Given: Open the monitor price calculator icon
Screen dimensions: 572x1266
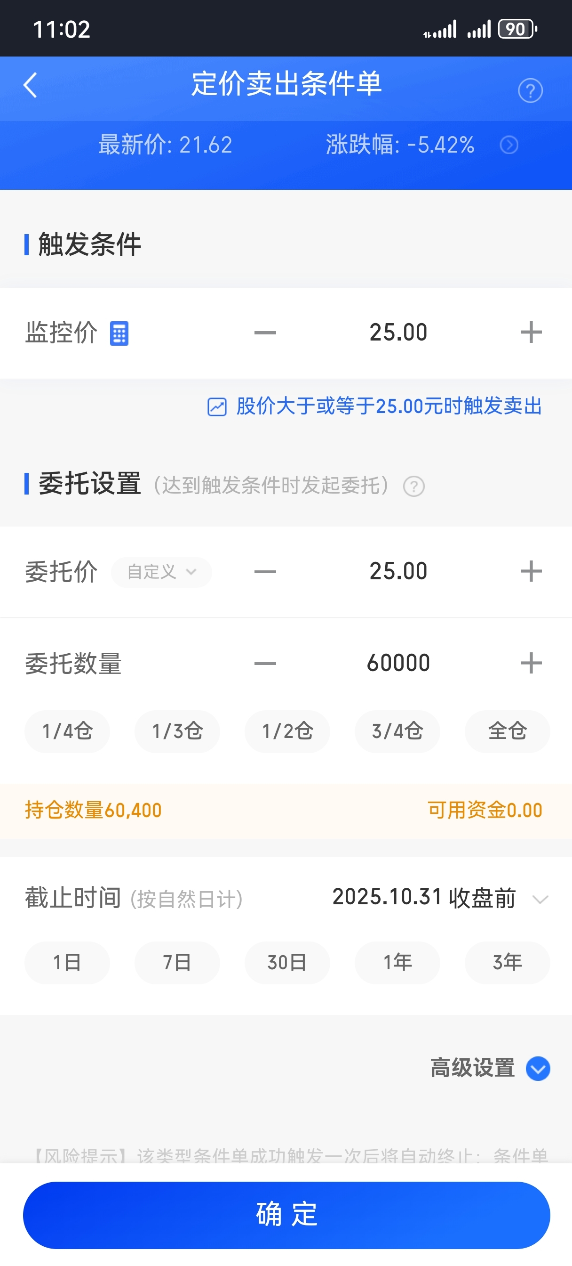Looking at the screenshot, I should (x=119, y=333).
